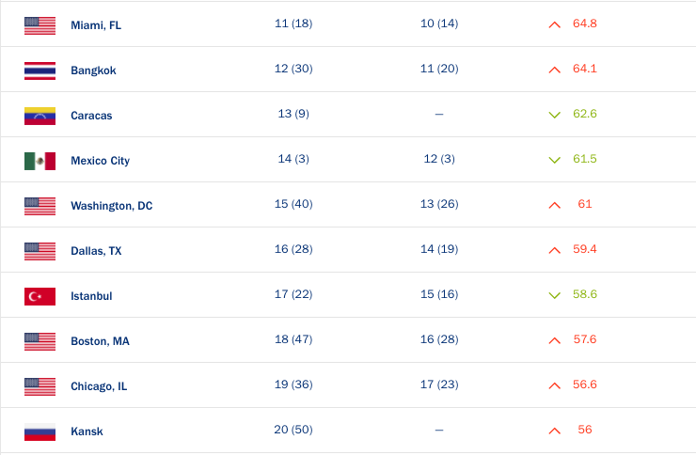Screen dimensions: 696x455
Task: Select the Dallas, TX city name
Action: pos(96,251)
